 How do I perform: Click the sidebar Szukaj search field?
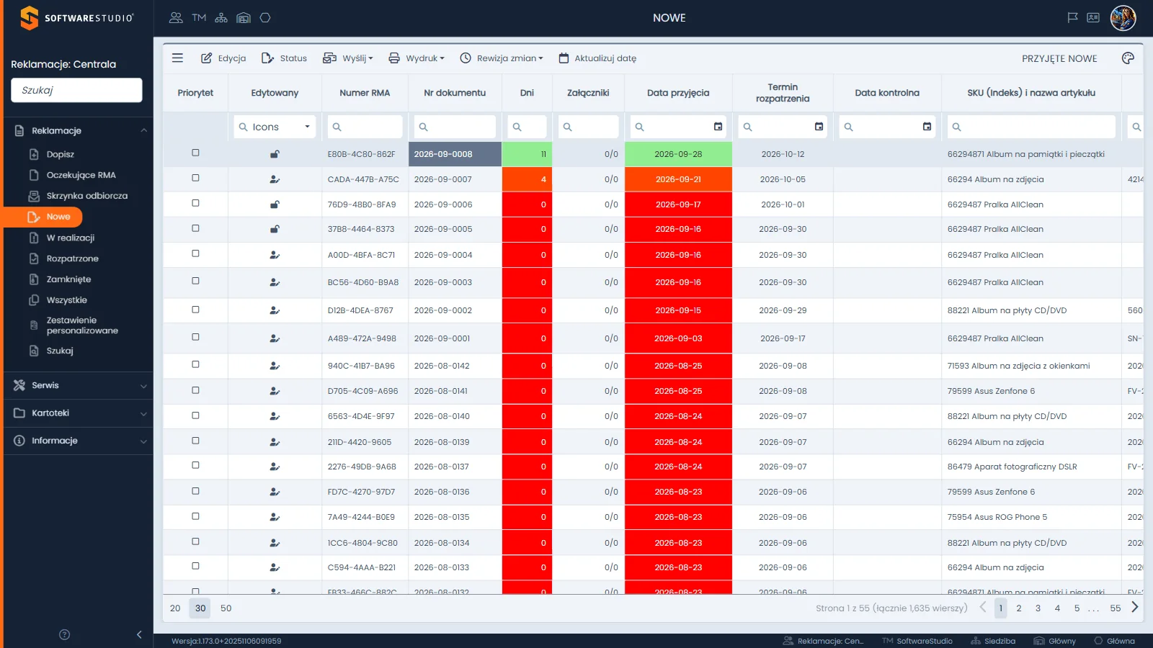tap(76, 90)
